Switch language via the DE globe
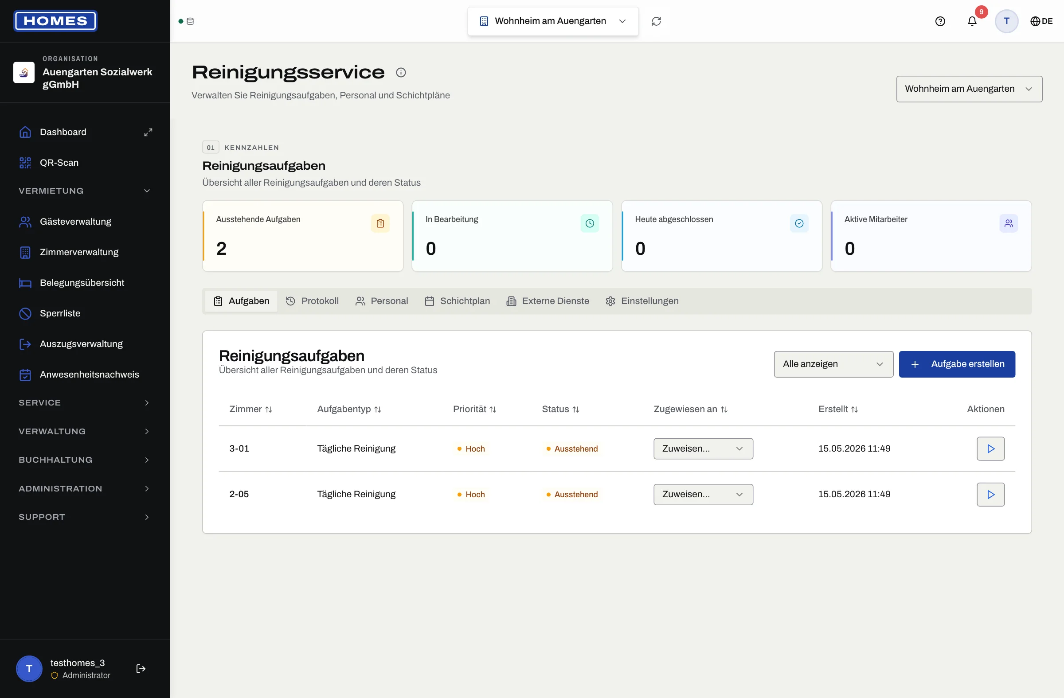 point(1041,21)
